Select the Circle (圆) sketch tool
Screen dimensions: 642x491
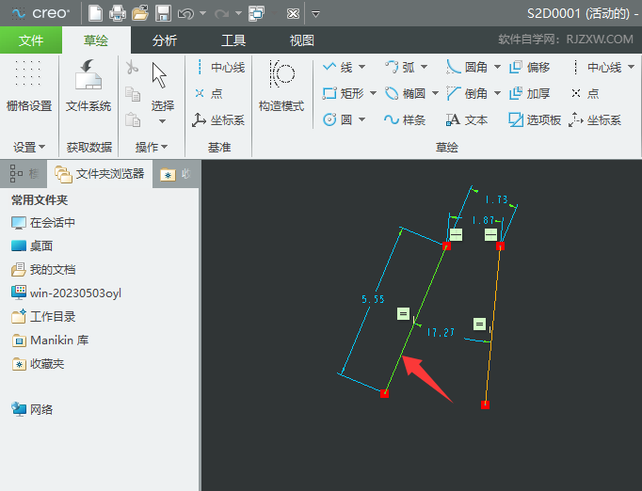tap(337, 119)
